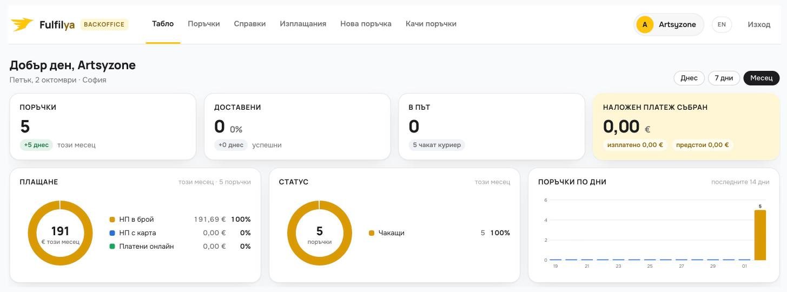Click the Платени онлайн legend label
The width and height of the screenshot is (787, 292).
click(x=147, y=247)
